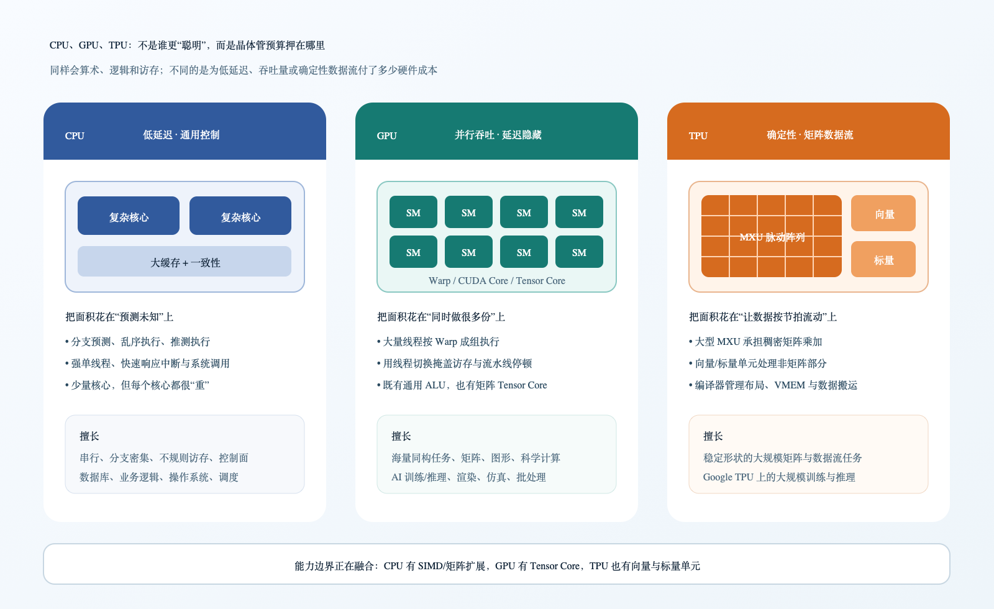
Task: Click bullet 编译器管理布局、VMEM 与数据搬运
Action: 773,385
